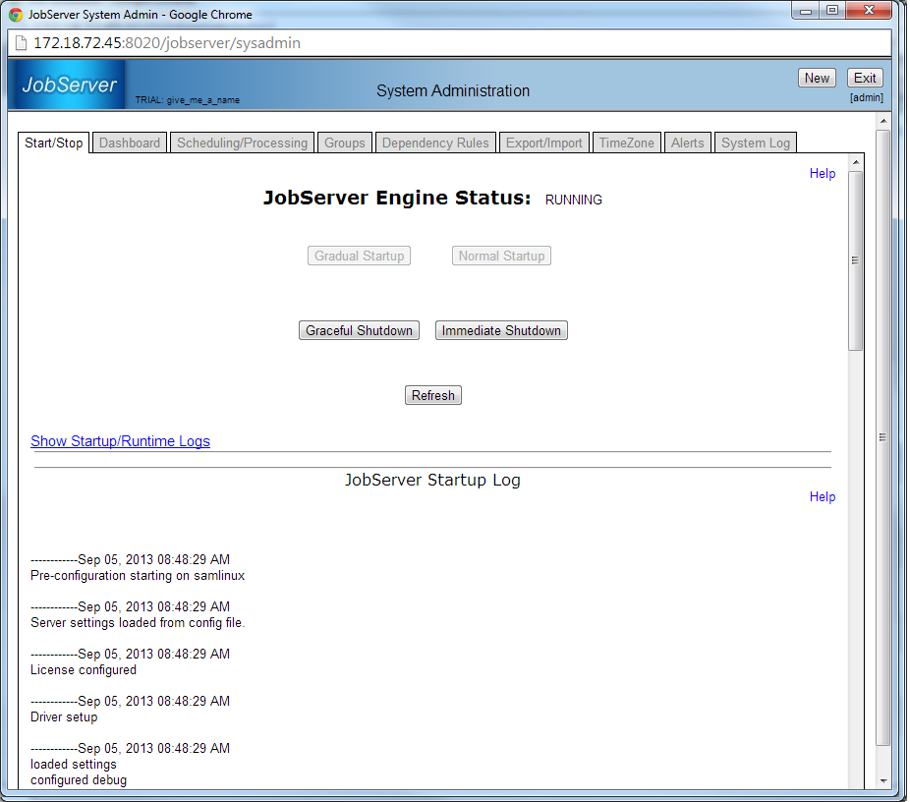Open the Scheduling/Processing tab
910x802 pixels.
[x=242, y=143]
